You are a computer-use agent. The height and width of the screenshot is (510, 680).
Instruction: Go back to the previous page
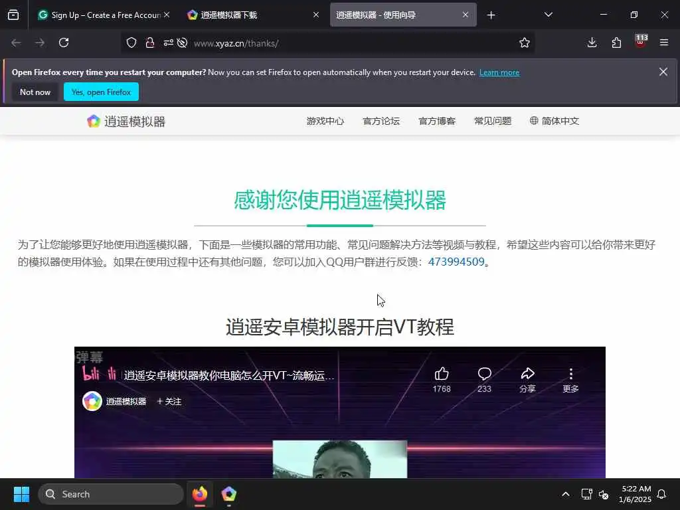pos(16,42)
